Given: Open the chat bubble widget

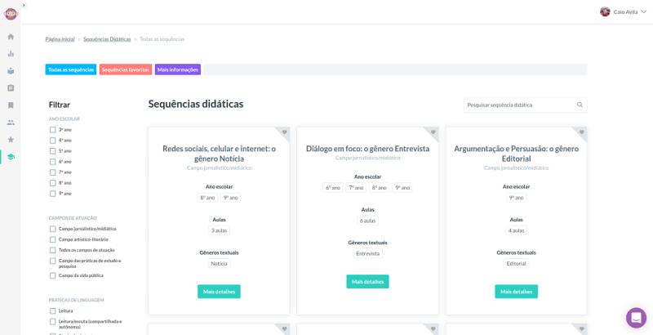Looking at the screenshot, I should [636, 318].
